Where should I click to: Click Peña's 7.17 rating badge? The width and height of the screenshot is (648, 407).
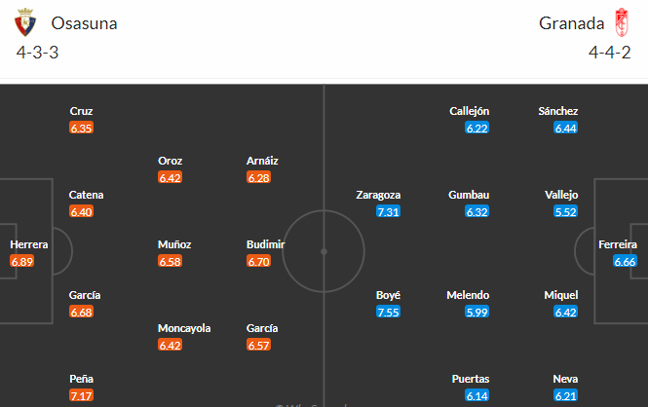tap(82, 396)
